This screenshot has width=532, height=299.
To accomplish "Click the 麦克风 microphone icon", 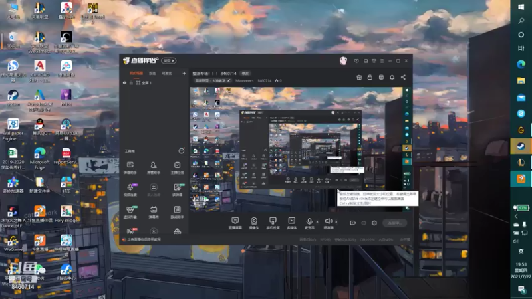I will click(309, 221).
